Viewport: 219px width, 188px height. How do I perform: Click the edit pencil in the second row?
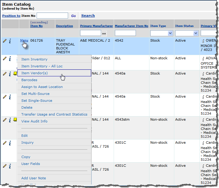[x=4, y=58]
